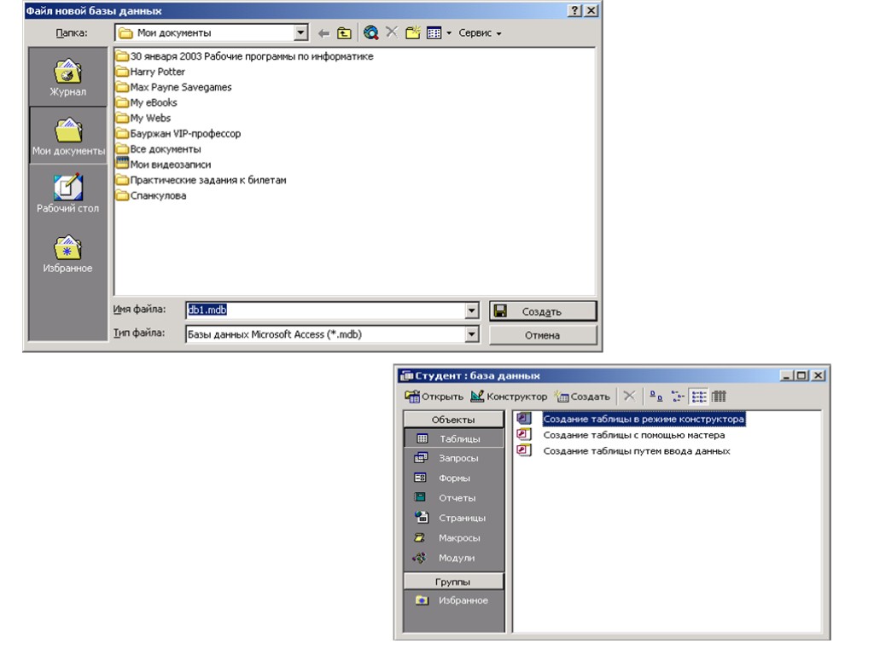Screen dimensions: 874x655
Task: Select Мои документы in places bar
Action: (68, 136)
